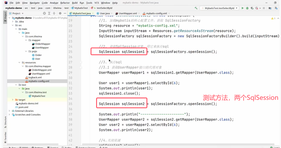Click the testSelectById breadcrumb
This screenshot has width=281, height=148.
(x=104, y=8)
